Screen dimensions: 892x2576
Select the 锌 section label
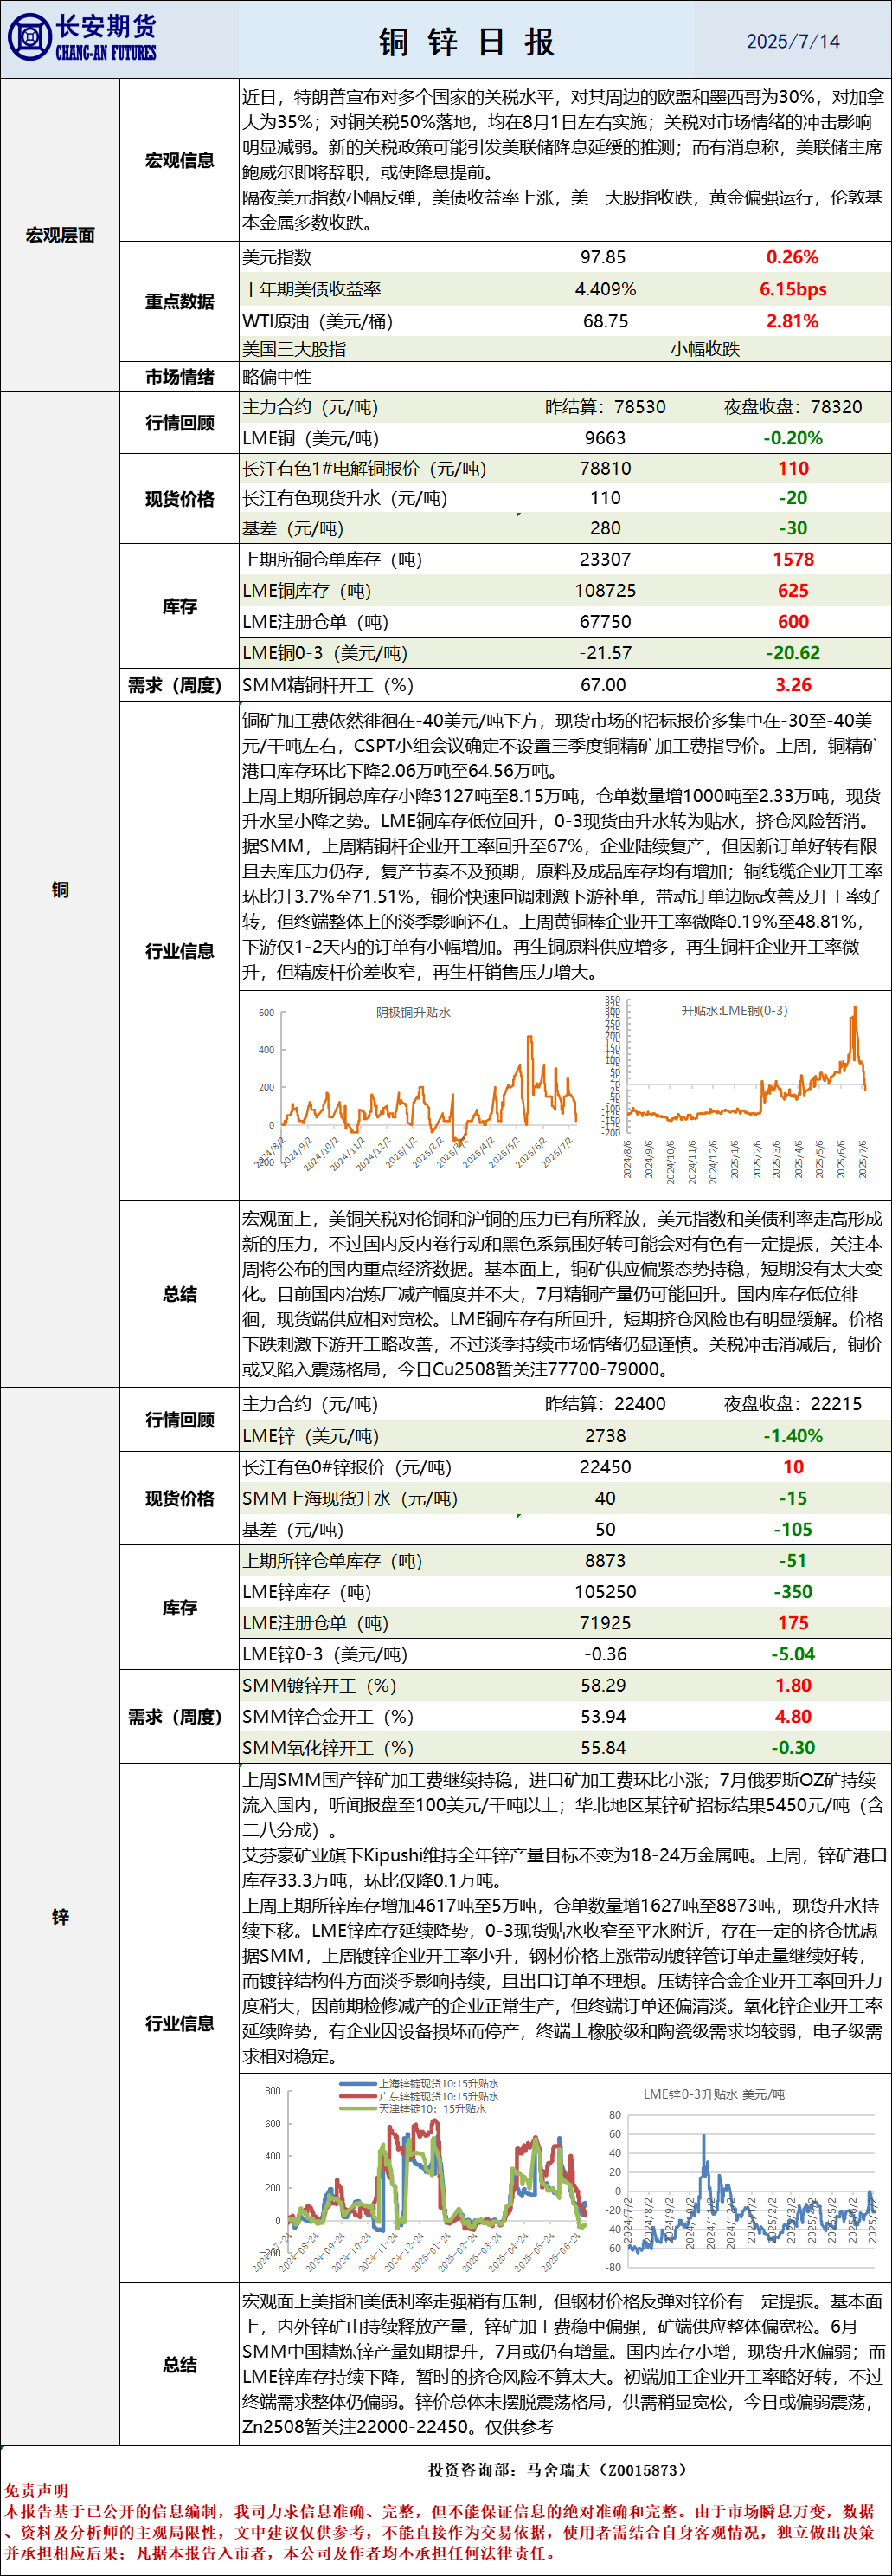[60, 1916]
